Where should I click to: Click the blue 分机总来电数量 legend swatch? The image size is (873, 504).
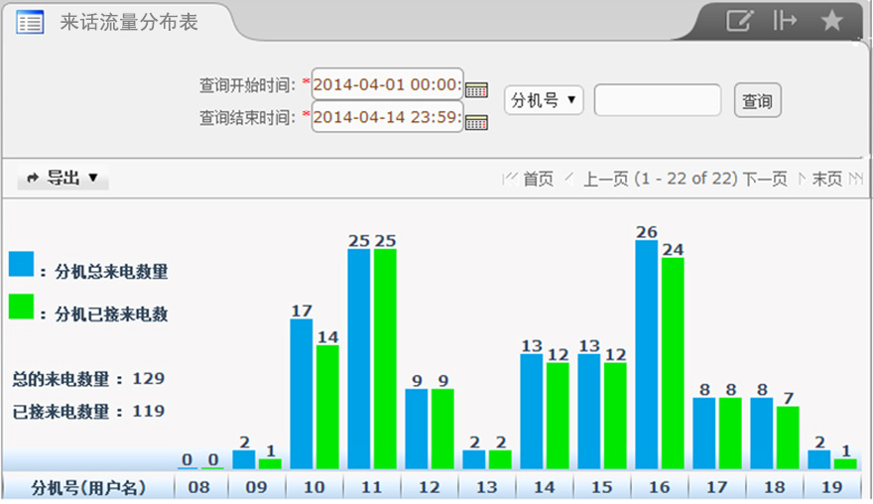tap(21, 264)
